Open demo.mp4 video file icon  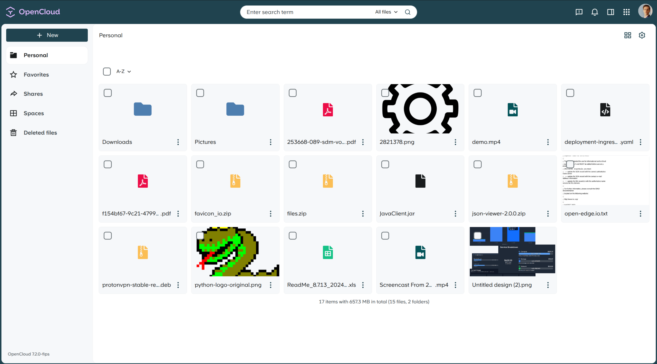513,110
